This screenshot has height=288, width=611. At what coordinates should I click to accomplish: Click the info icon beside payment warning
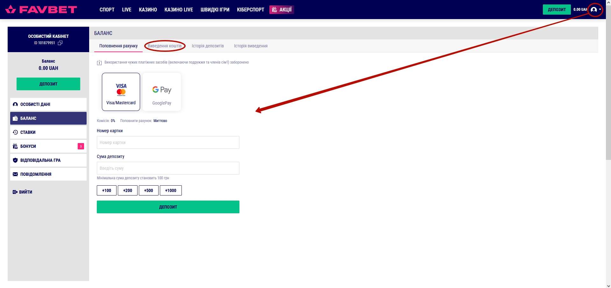[x=99, y=63]
